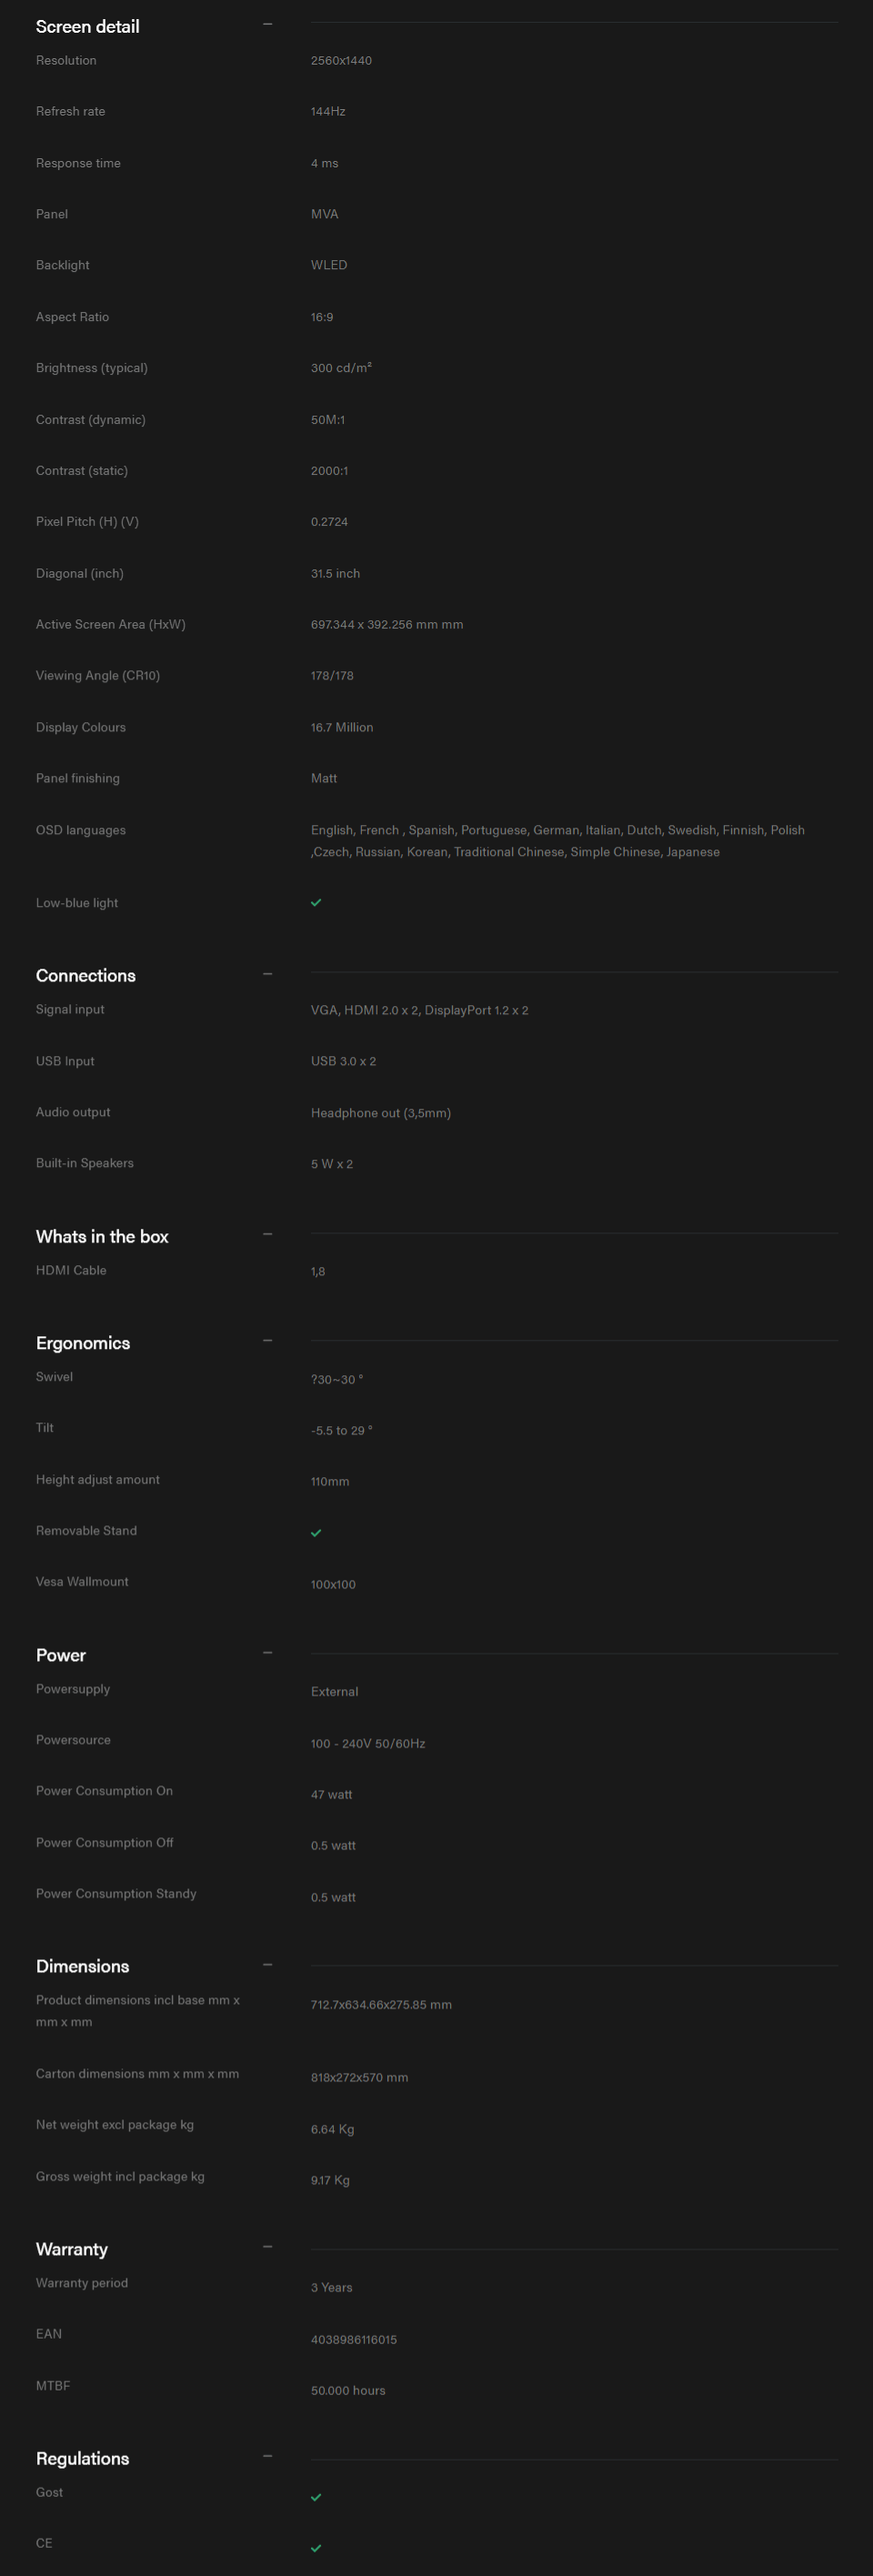
Task: Collapse the Power section
Action: 267,1653
